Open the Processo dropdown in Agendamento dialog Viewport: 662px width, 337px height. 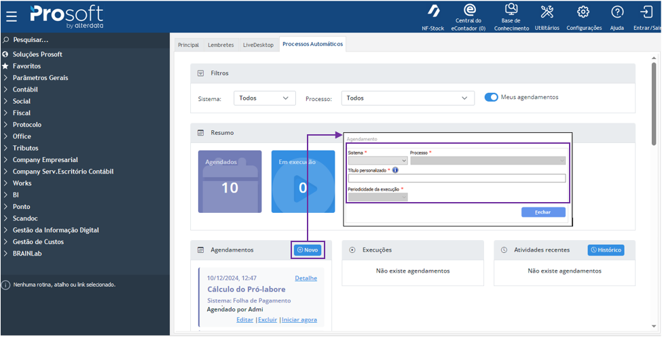[488, 161]
